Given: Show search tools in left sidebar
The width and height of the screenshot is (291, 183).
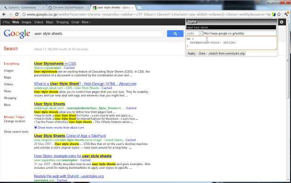Looking at the screenshot, I should pyautogui.click(x=16, y=132).
